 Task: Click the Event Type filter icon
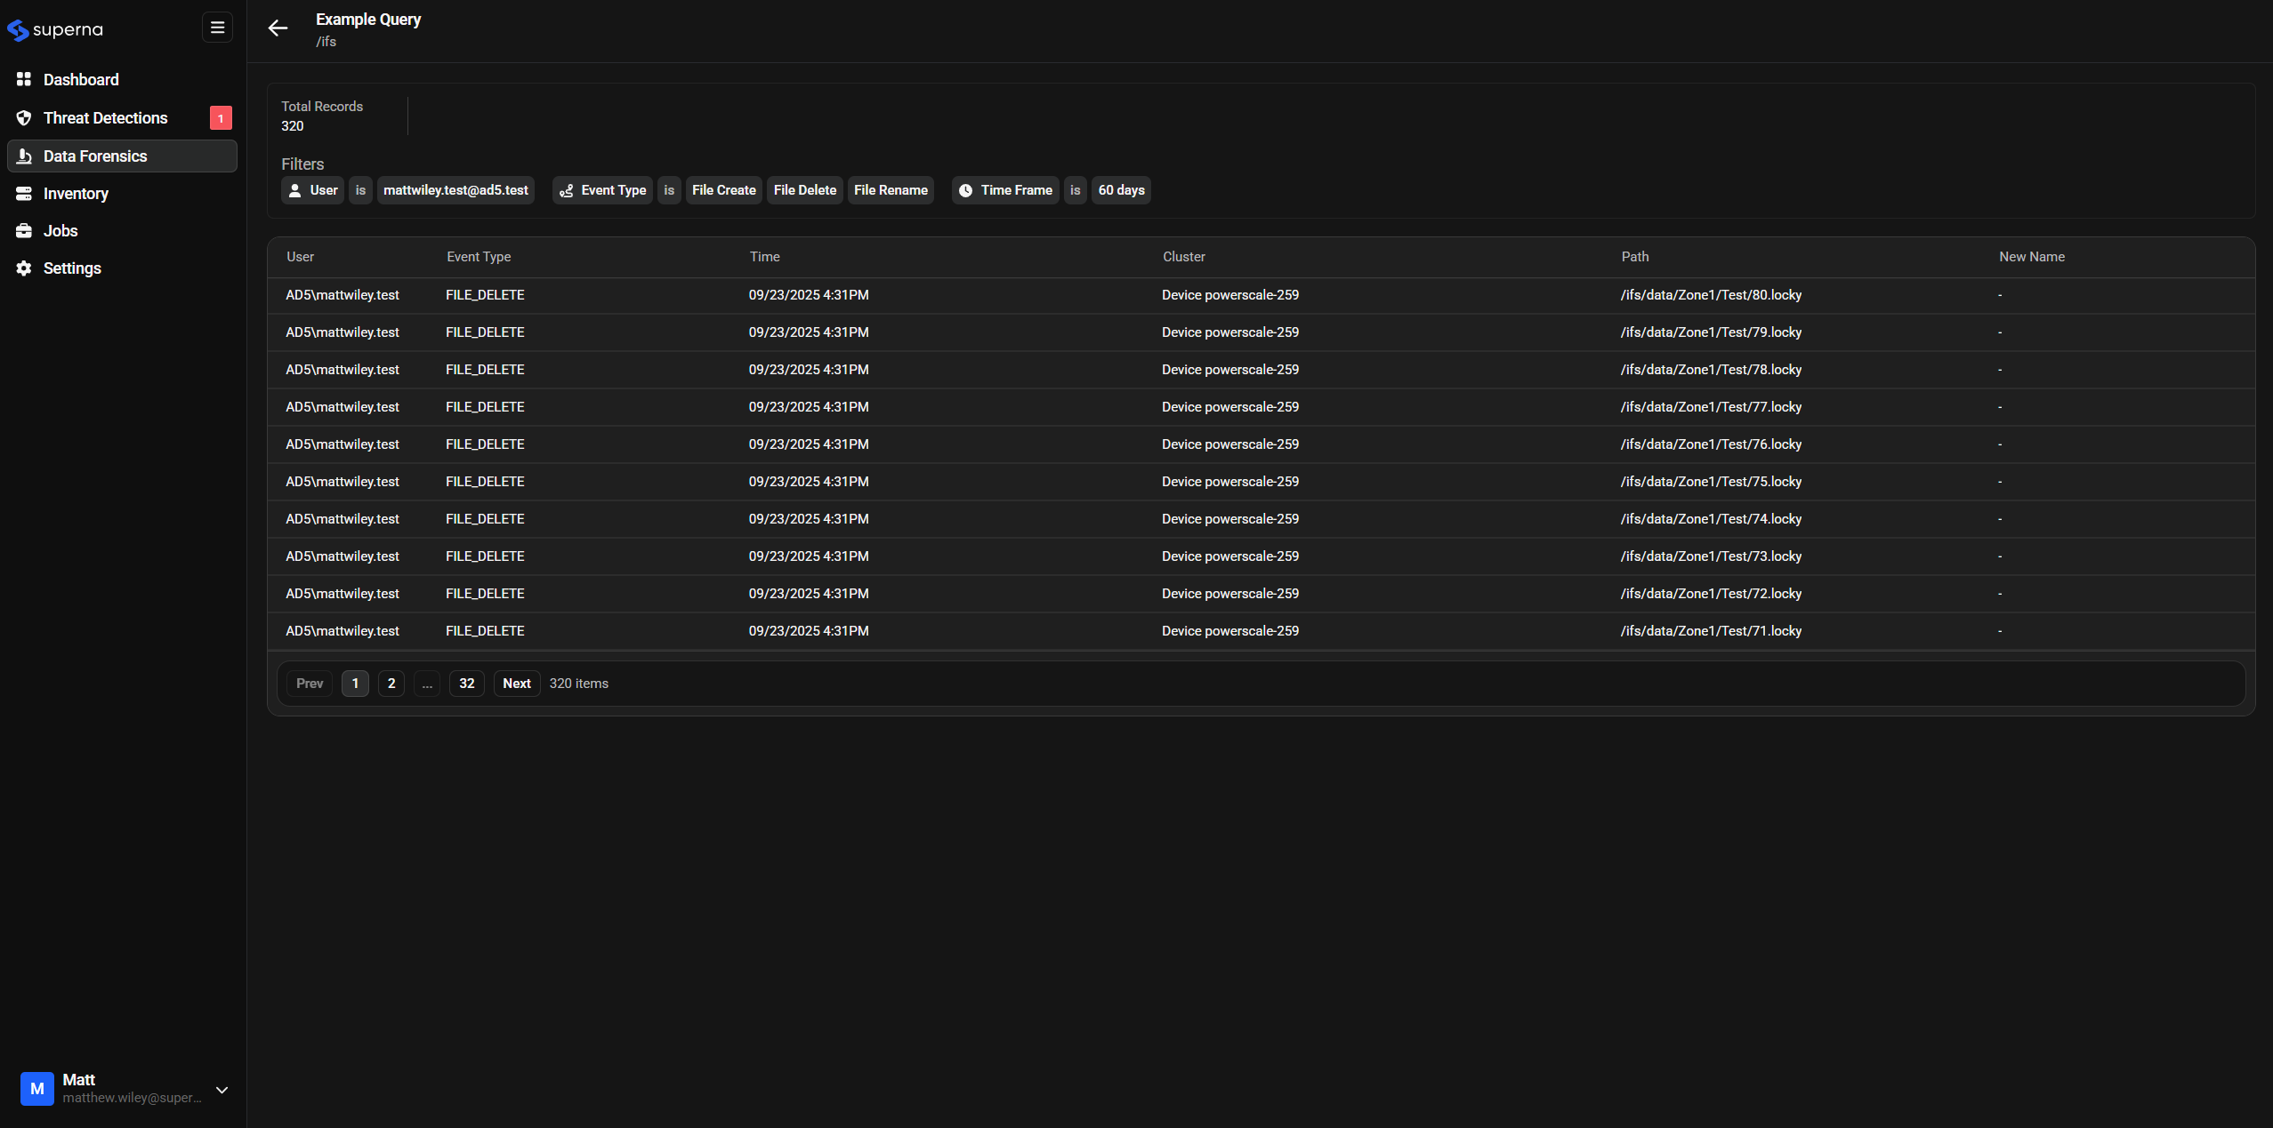(x=566, y=190)
